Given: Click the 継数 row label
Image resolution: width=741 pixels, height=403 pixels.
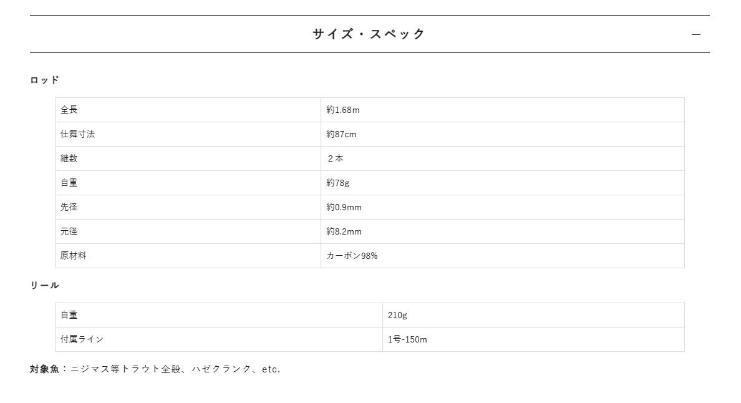Looking at the screenshot, I should pos(69,158).
